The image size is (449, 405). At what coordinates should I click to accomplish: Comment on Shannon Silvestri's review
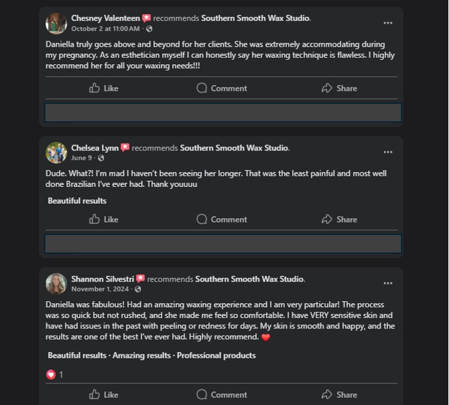221,395
